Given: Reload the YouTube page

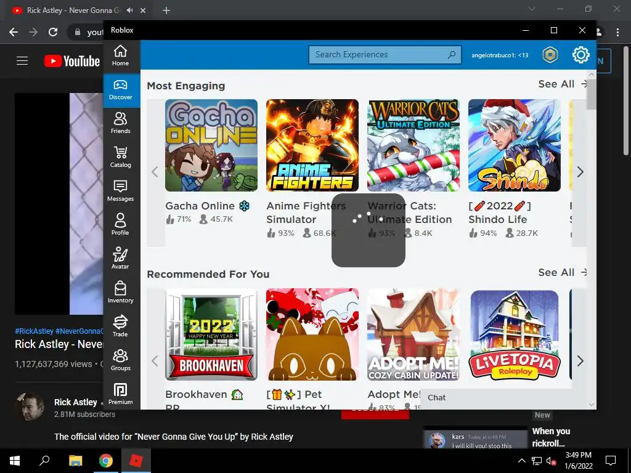Looking at the screenshot, I should (x=53, y=32).
